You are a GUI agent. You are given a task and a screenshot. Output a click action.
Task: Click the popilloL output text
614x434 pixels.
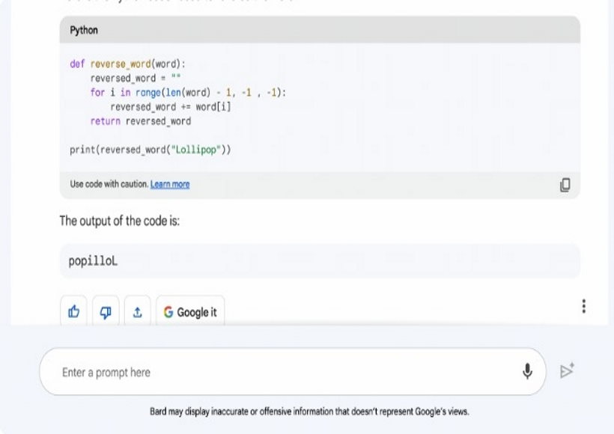[94, 261]
